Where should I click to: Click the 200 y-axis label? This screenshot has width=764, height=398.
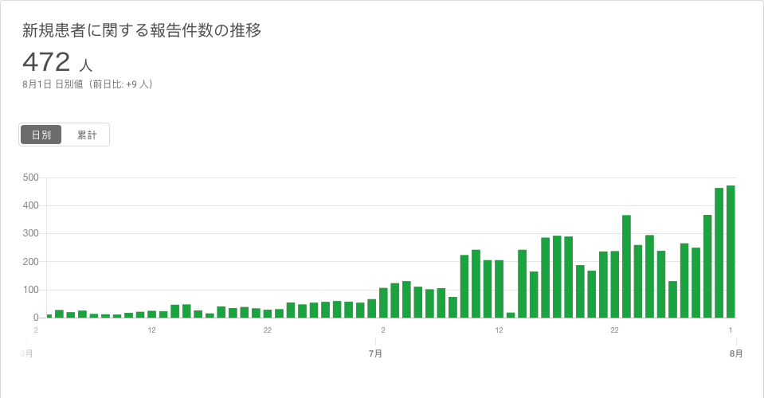click(30, 261)
